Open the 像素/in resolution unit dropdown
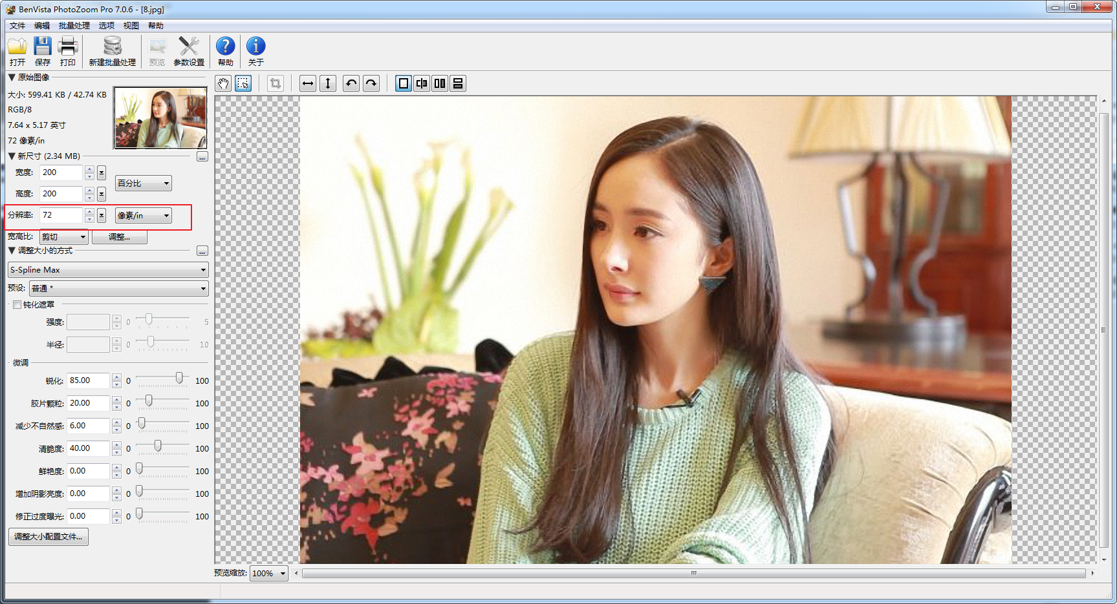 (144, 215)
